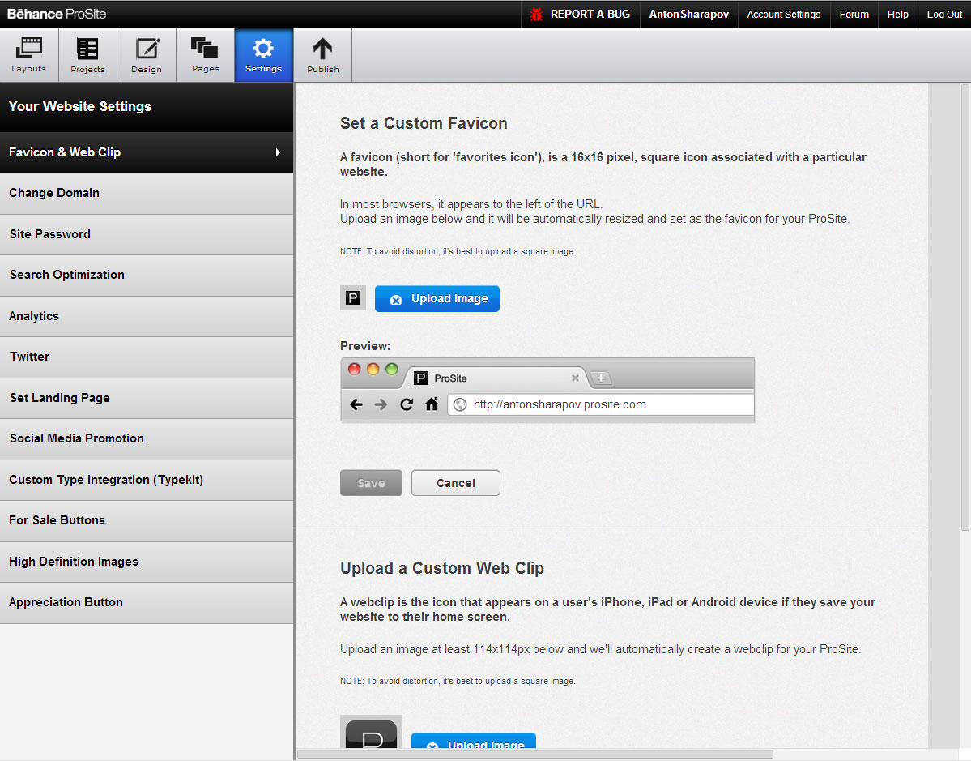
Task: Click the vertical scrollbar on right
Action: point(965,308)
